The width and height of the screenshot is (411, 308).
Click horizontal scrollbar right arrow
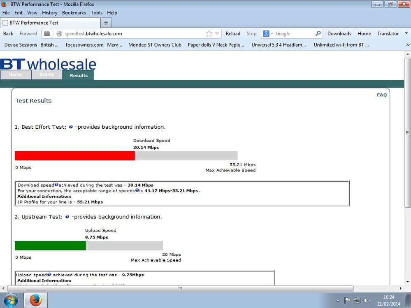coord(401,288)
